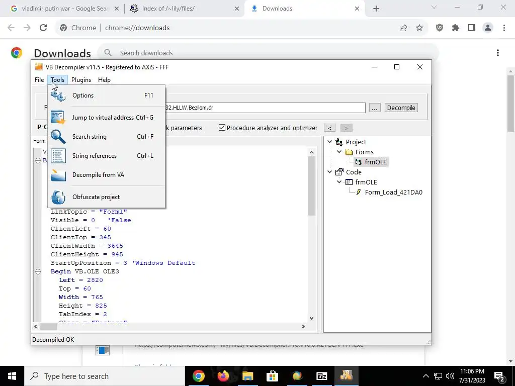This screenshot has height=386, width=515.
Task: Select Form_Load_421DA0 procedure in tree
Action: point(393,192)
